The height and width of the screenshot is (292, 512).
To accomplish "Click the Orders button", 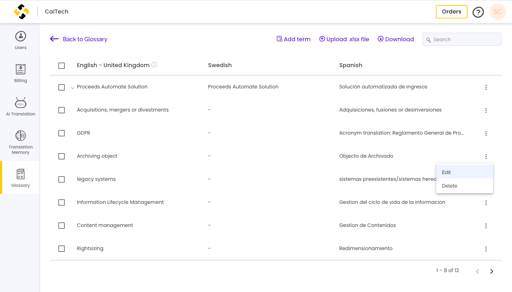I will (452, 12).
